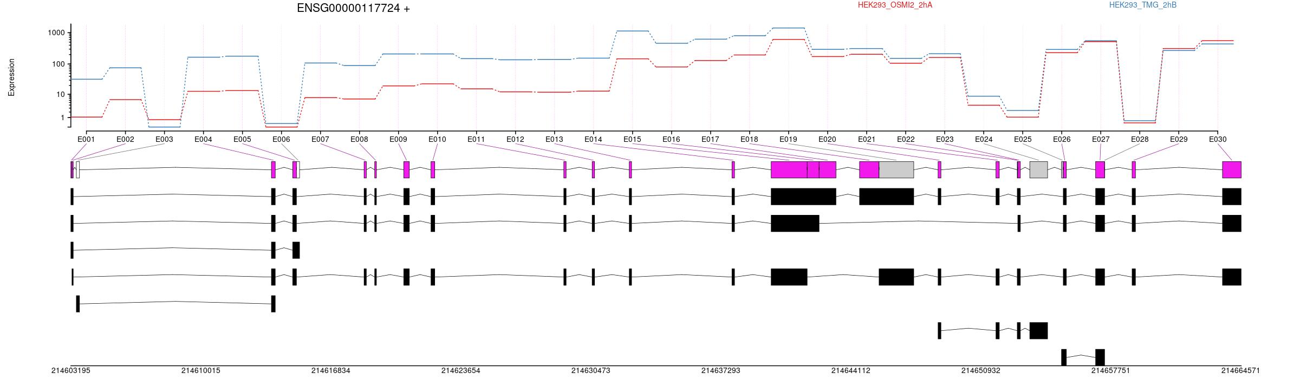This screenshot has height=379, width=1300.
Task: Click genomic coordinate 214616834
Action: [x=331, y=371]
